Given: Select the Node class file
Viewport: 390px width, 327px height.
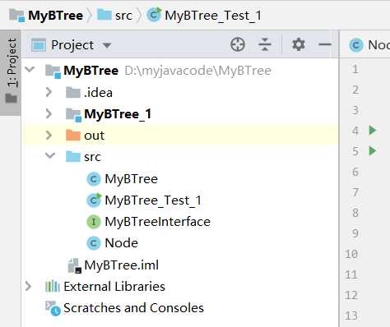Looking at the screenshot, I should click(121, 243).
